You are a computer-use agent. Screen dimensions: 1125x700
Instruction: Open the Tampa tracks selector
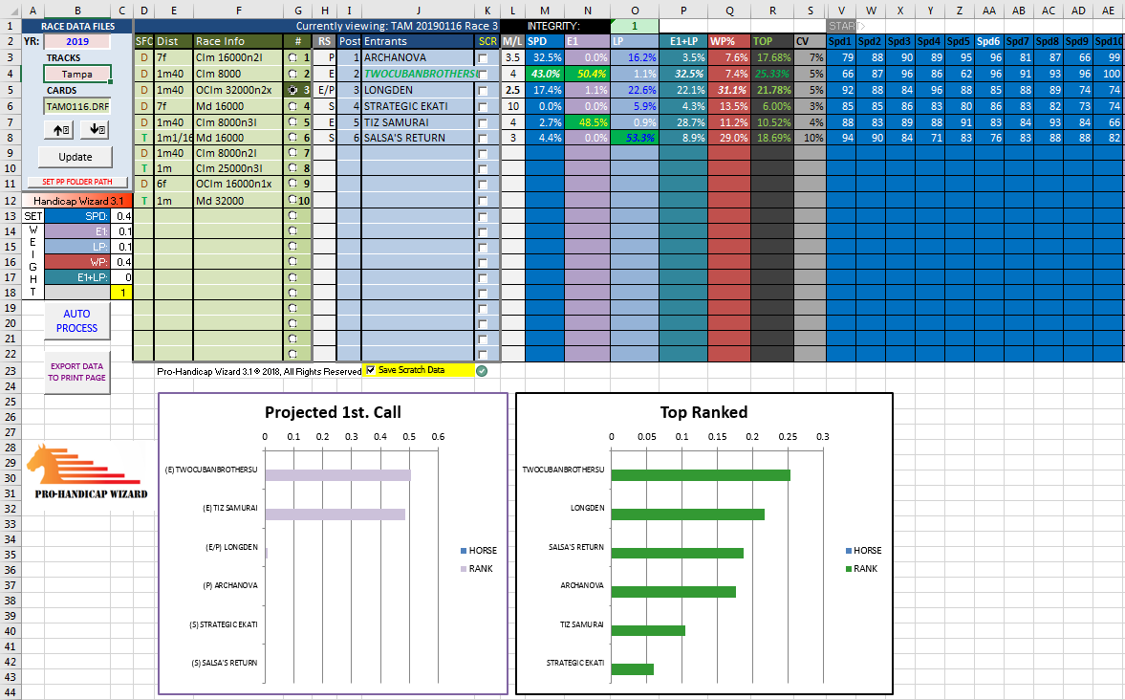coord(76,74)
